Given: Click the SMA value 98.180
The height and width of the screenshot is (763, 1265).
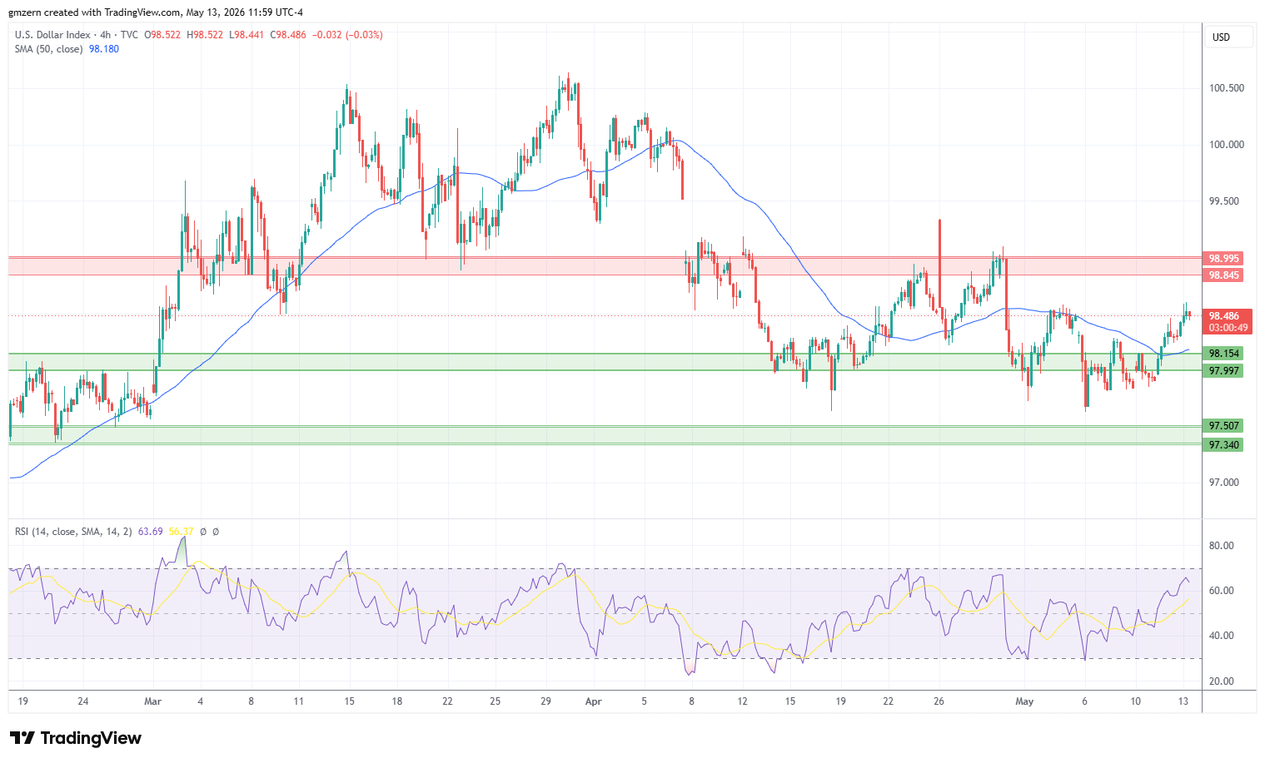Looking at the screenshot, I should pos(104,49).
